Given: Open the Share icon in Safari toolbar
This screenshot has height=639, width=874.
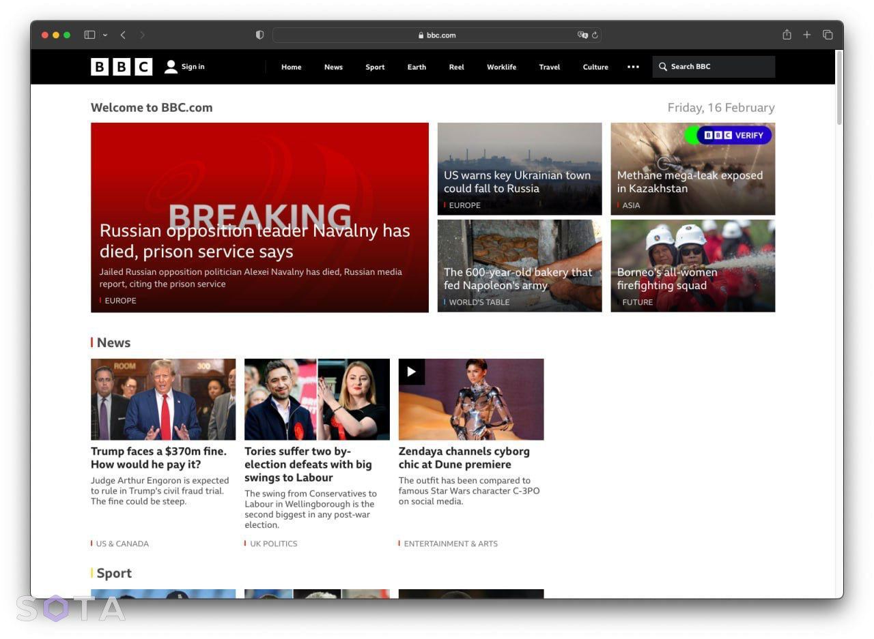Looking at the screenshot, I should point(787,35).
